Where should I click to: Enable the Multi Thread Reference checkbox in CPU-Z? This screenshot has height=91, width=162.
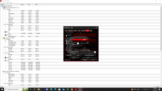point(67,41)
